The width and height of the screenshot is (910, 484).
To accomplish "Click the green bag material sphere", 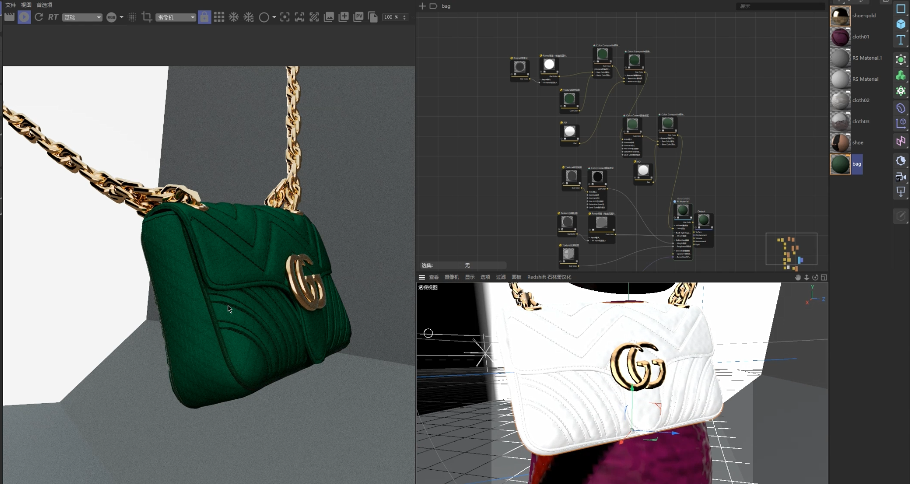I will pyautogui.click(x=840, y=164).
